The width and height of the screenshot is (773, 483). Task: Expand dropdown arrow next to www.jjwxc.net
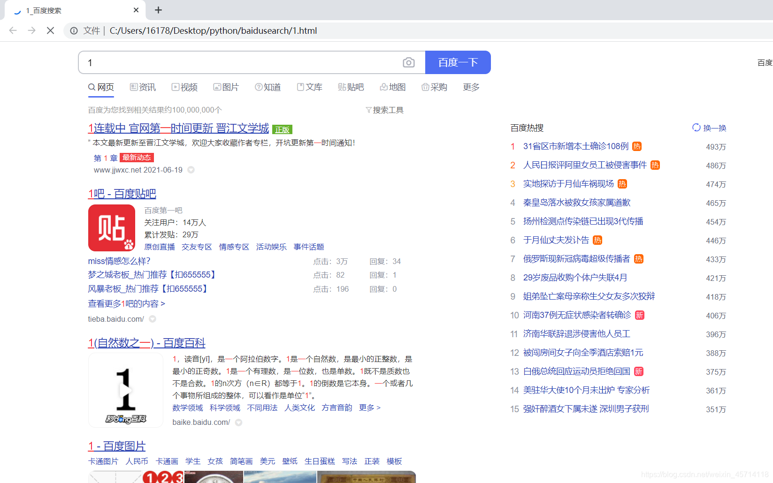point(191,170)
